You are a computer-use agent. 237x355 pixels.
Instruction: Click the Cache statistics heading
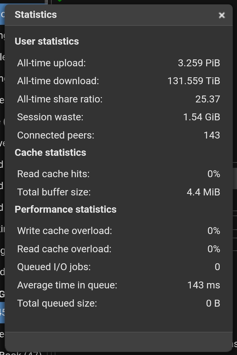[50, 153]
